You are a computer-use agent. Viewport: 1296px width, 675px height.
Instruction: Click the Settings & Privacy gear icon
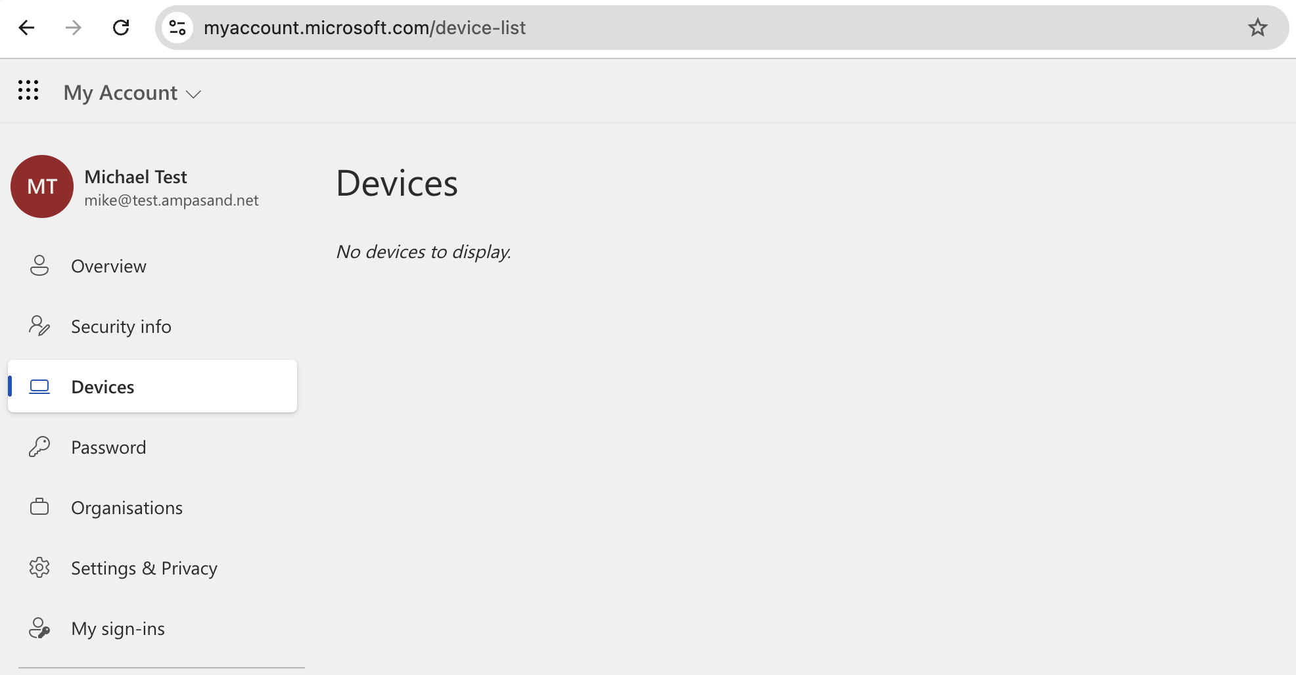[x=39, y=567]
